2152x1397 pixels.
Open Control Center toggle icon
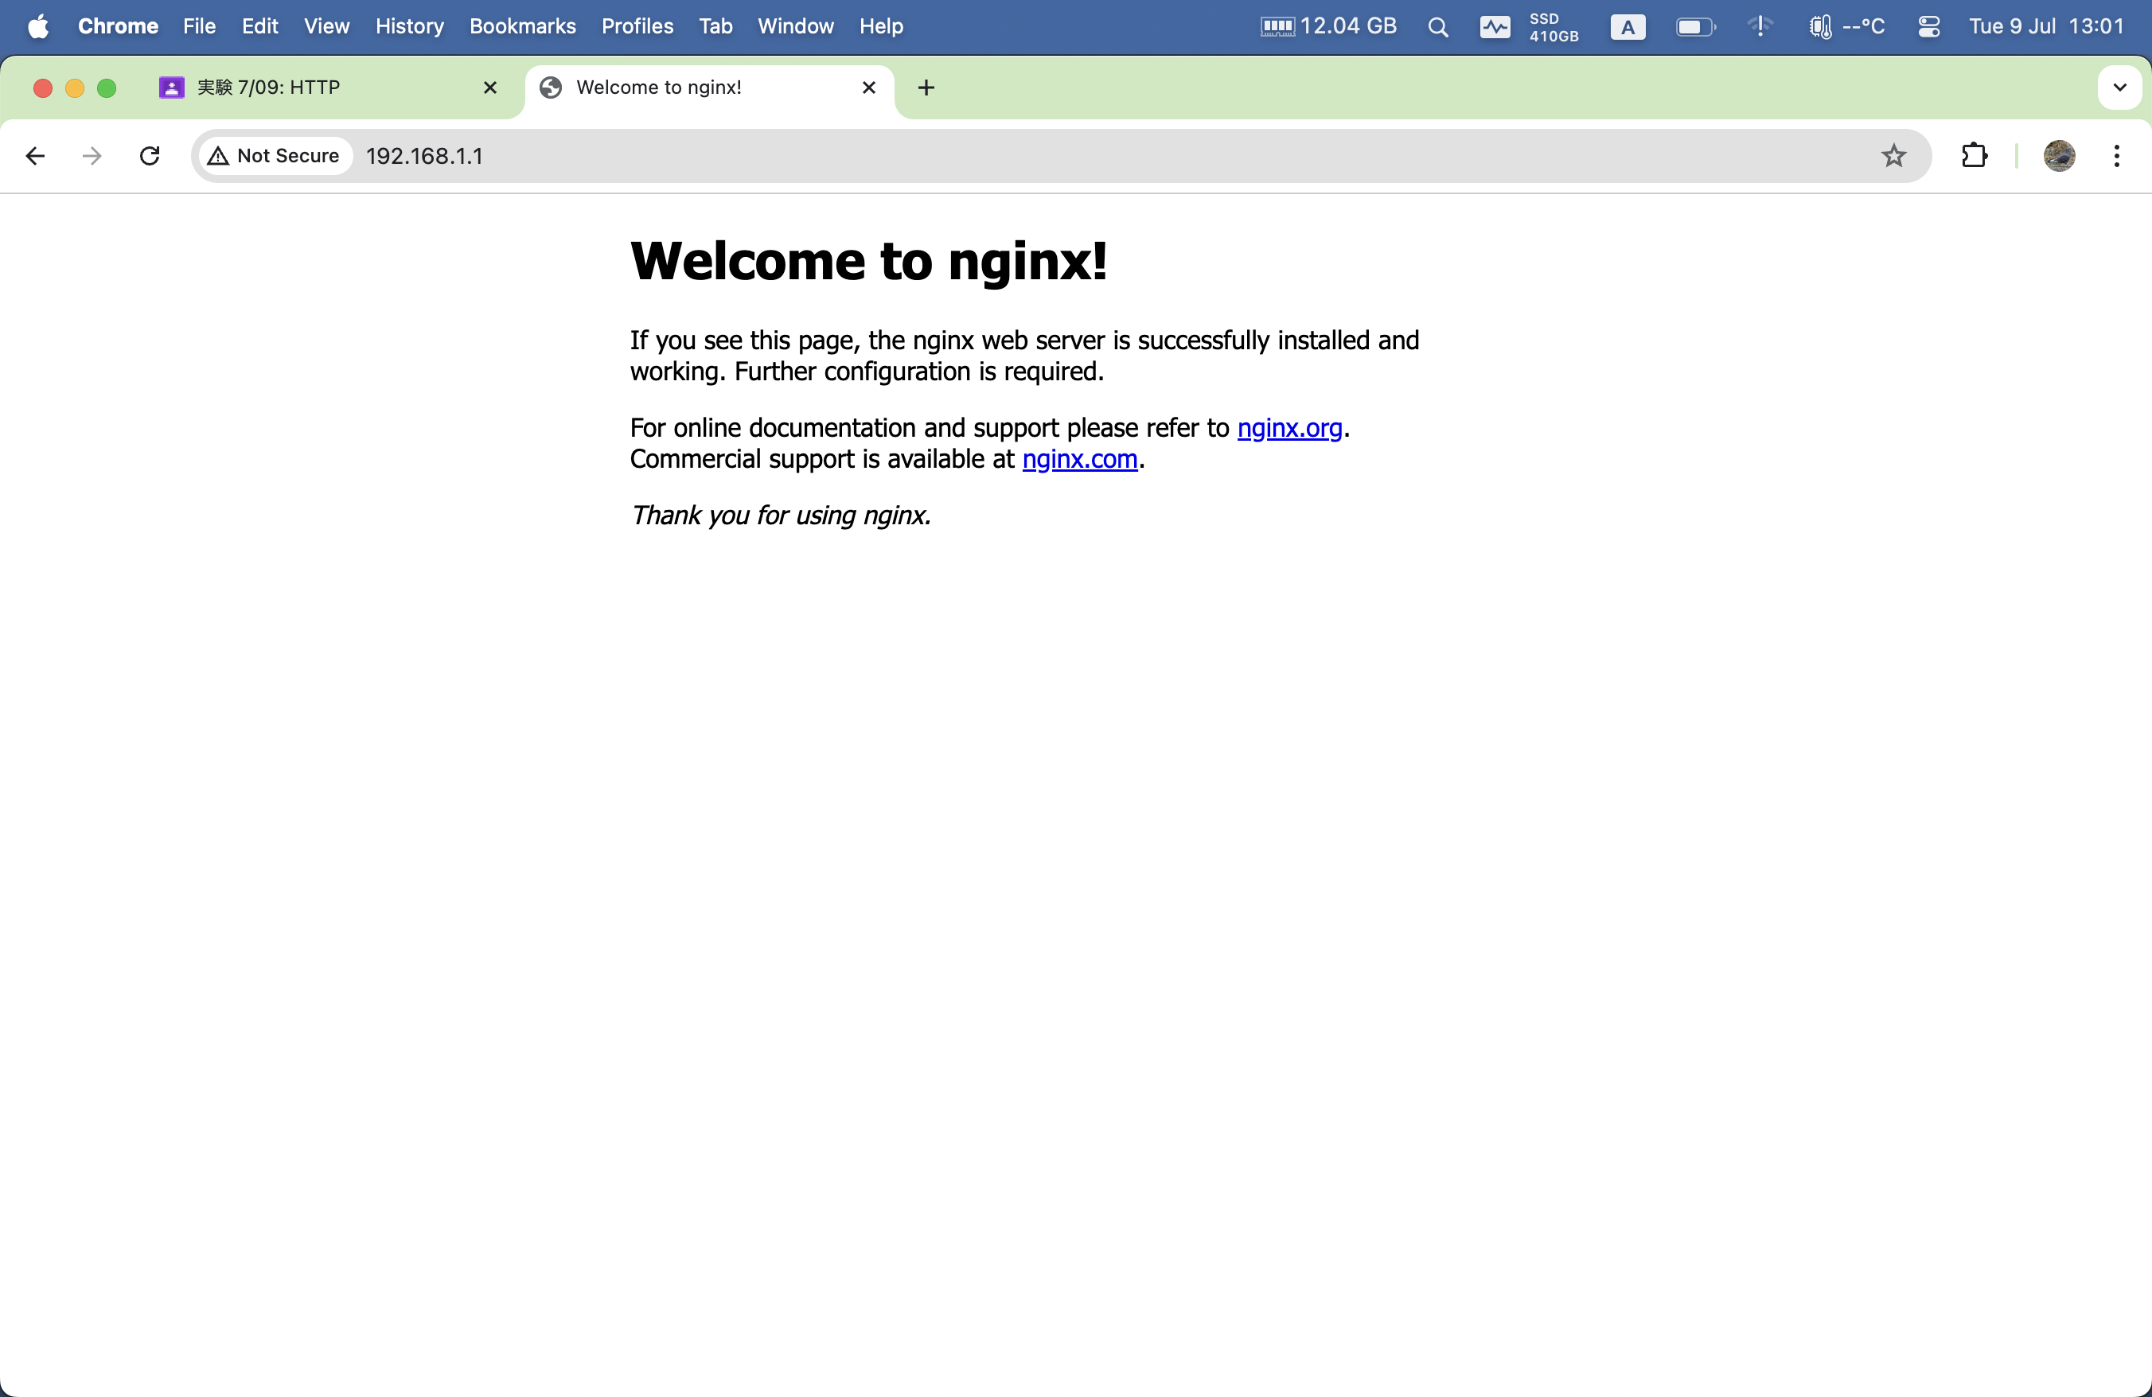(x=1928, y=27)
